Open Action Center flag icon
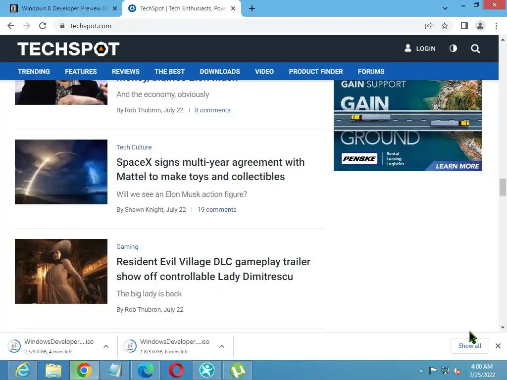 tap(433, 371)
